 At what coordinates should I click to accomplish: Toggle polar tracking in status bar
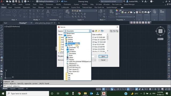click(118, 89)
